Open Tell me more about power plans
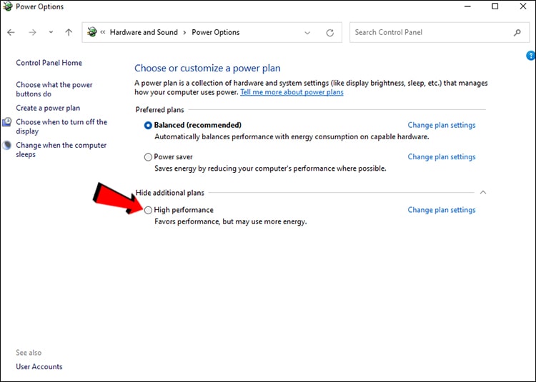The image size is (536, 382). tap(292, 92)
